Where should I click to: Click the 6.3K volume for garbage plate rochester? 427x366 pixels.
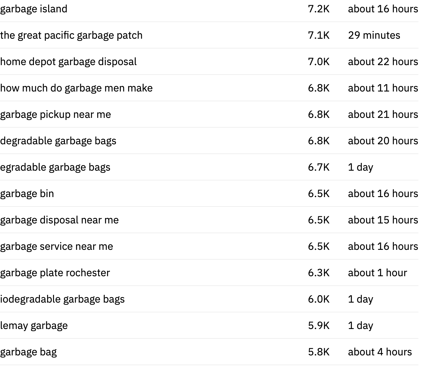pos(319,273)
